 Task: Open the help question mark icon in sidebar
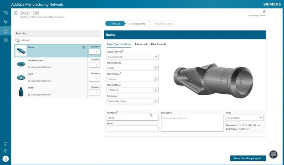[x=5, y=144]
